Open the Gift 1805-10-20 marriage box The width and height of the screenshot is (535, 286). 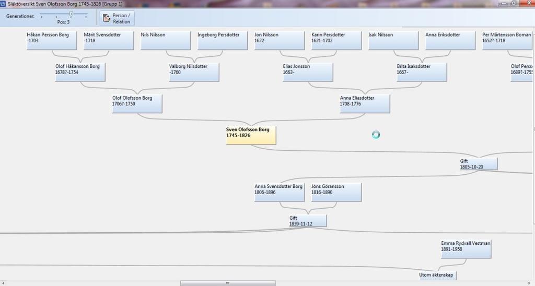479,164
